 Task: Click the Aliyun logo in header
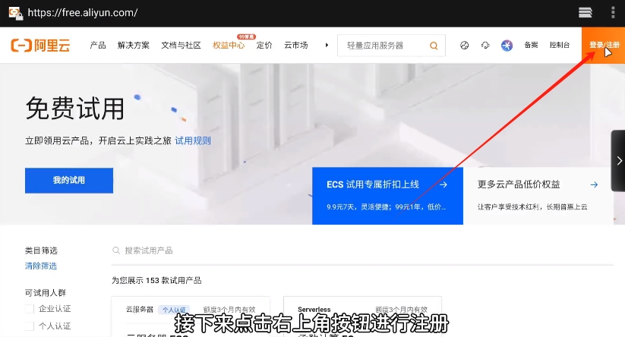(40, 46)
